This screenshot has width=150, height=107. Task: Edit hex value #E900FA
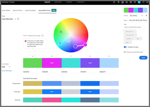coord(51,72)
